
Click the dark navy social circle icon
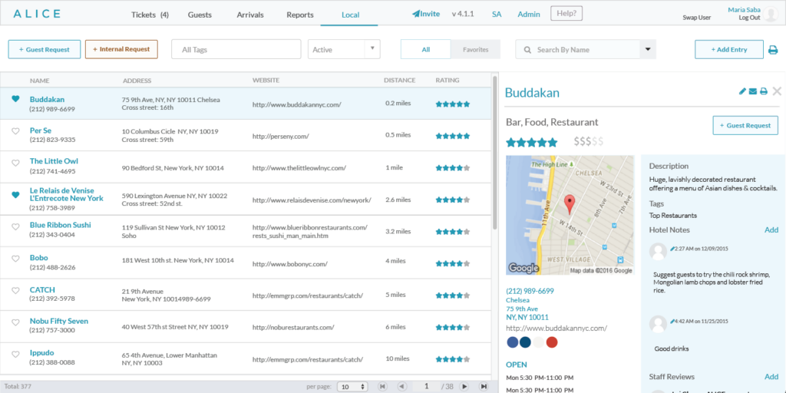pyautogui.click(x=525, y=342)
